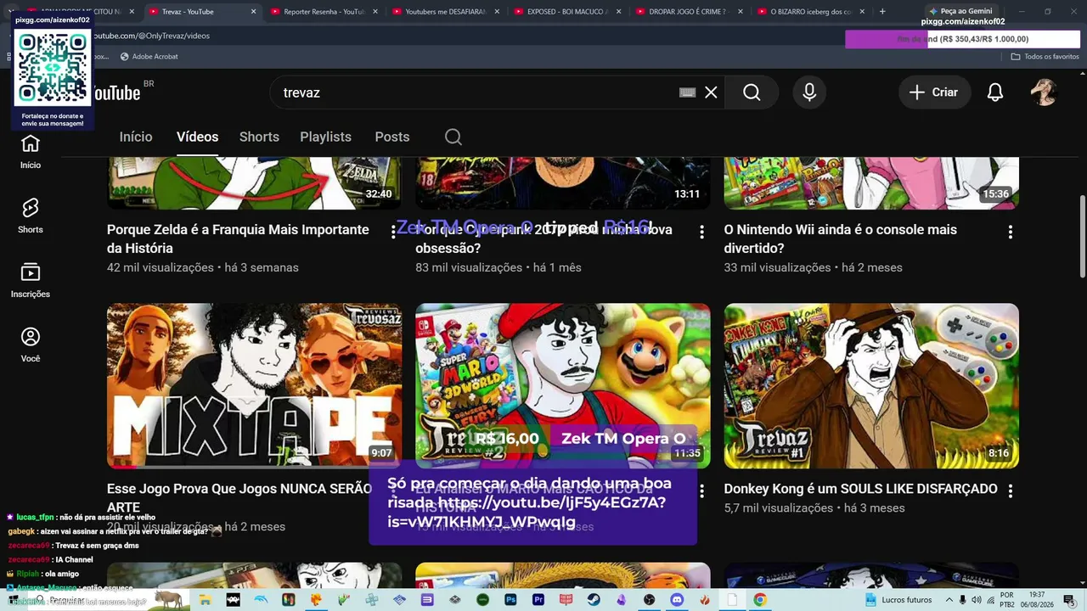
Task: Open the channel Posts tab
Action: click(x=392, y=137)
